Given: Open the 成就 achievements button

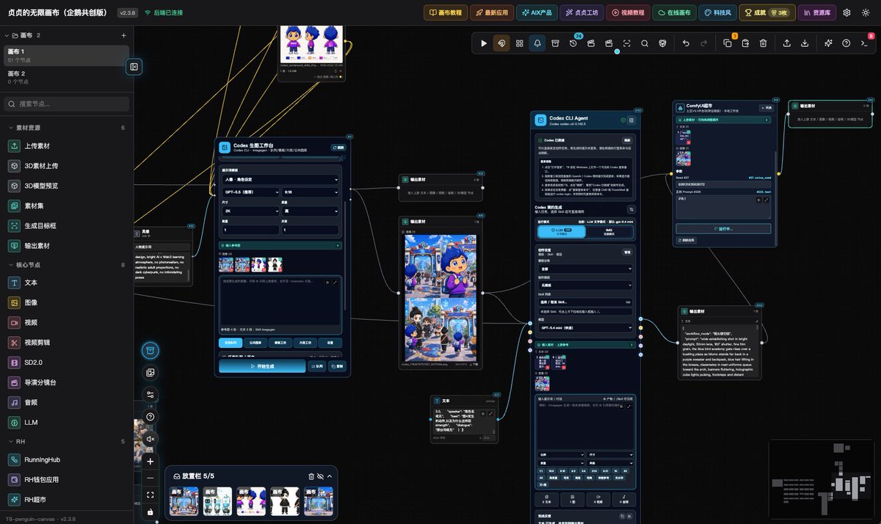Looking at the screenshot, I should (x=766, y=12).
